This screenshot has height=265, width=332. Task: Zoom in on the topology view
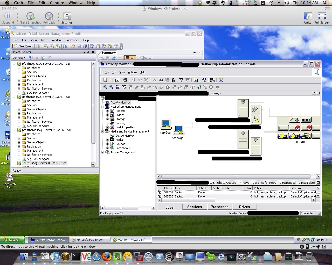[105, 87]
